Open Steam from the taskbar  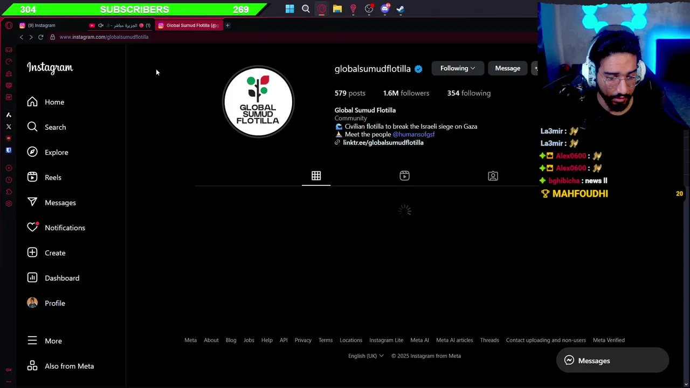[x=401, y=9]
